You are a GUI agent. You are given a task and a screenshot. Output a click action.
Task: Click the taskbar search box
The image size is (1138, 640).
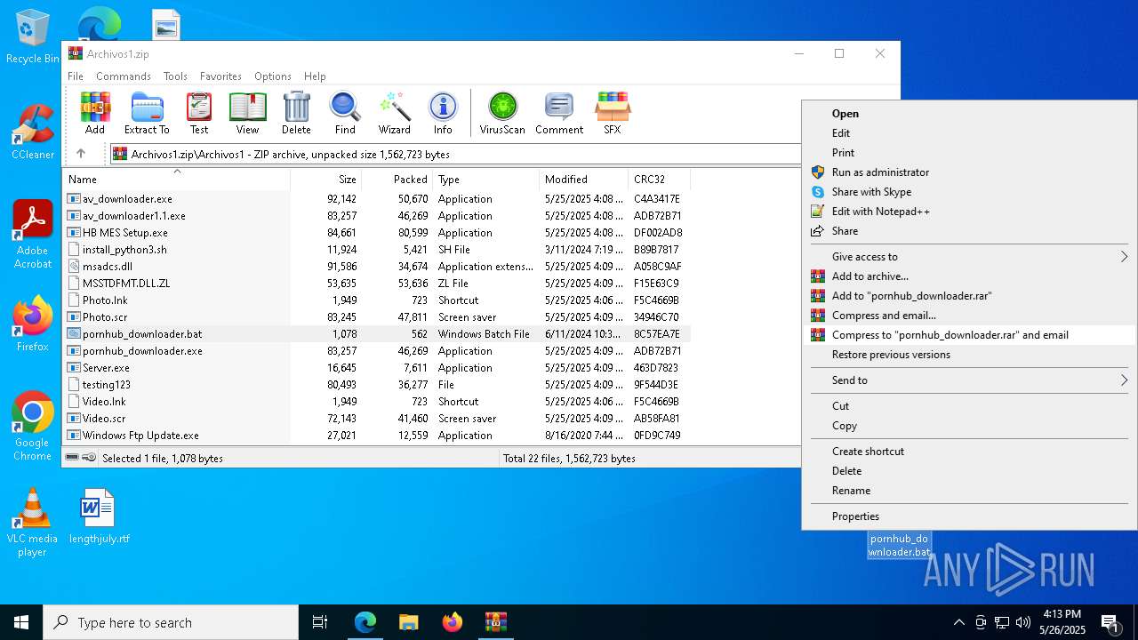coord(171,622)
